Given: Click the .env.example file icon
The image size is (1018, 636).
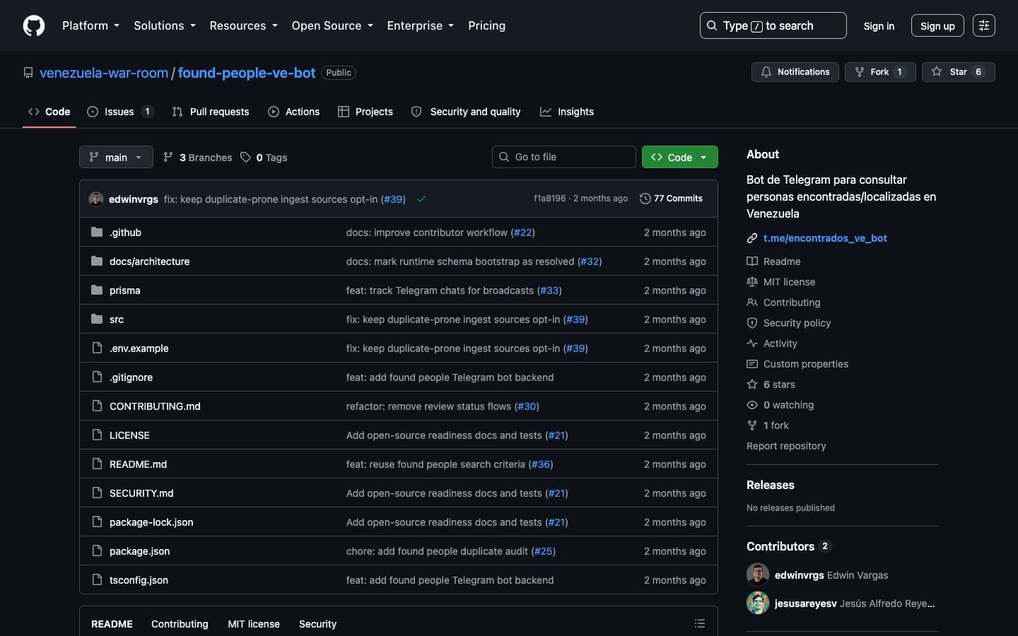Looking at the screenshot, I should click(97, 348).
